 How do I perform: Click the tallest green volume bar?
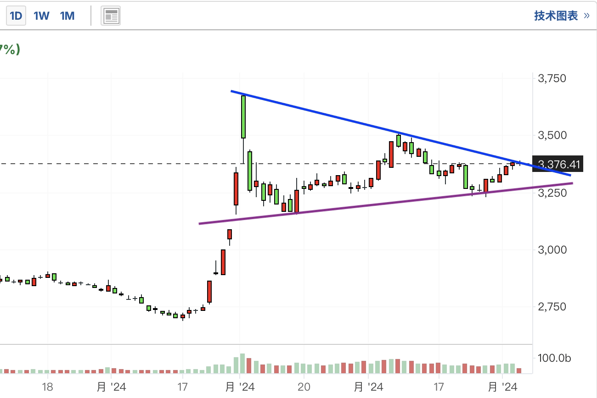point(242,364)
